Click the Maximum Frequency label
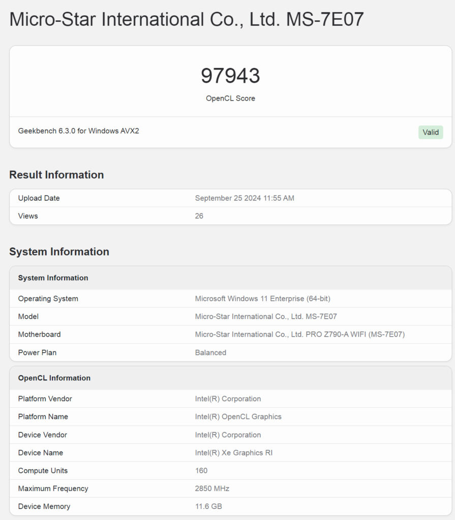Screen dimensions: 455x520 point(53,489)
